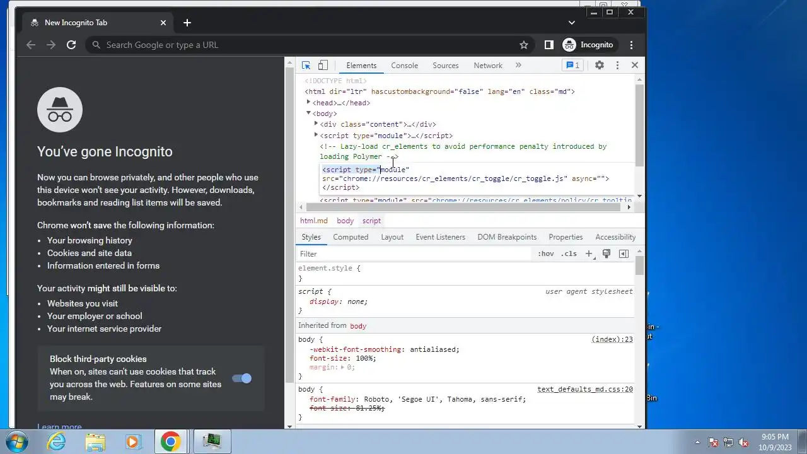Open the Event Listeners sub-tab
The height and width of the screenshot is (454, 807).
click(440, 237)
